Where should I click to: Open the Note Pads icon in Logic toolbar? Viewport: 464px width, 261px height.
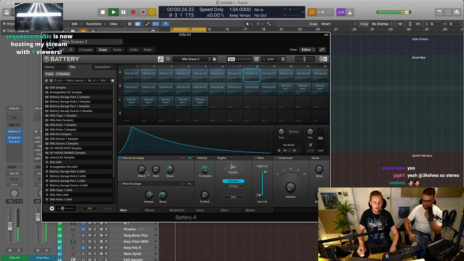[x=439, y=12]
